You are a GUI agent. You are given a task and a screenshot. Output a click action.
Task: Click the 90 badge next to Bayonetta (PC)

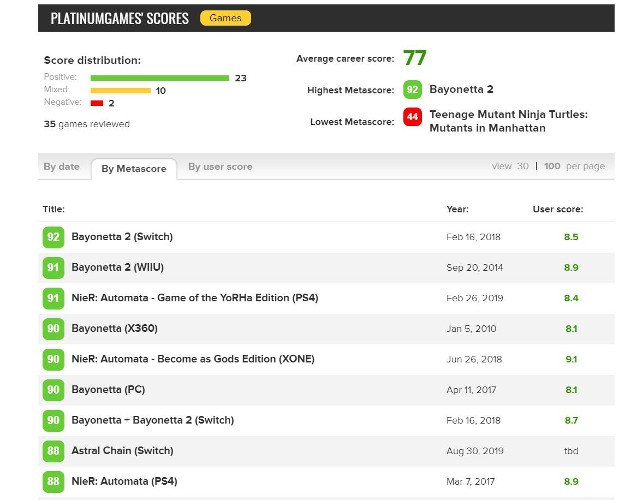click(53, 390)
